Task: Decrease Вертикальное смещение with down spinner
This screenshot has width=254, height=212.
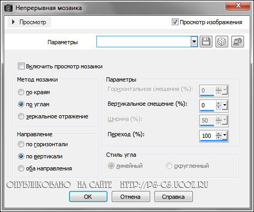Action: pos(219,107)
